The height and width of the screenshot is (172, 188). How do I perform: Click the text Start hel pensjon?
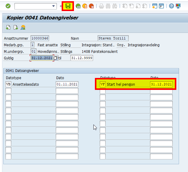pos(121,84)
